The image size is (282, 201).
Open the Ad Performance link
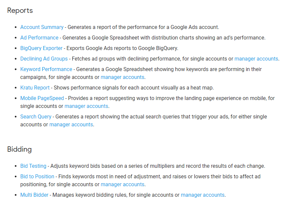(39, 38)
